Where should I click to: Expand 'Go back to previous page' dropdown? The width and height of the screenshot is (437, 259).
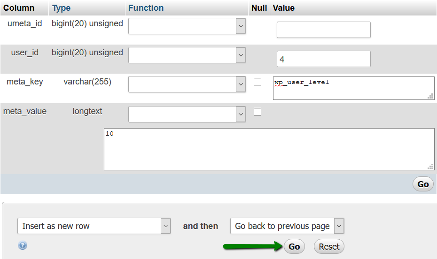287,226
